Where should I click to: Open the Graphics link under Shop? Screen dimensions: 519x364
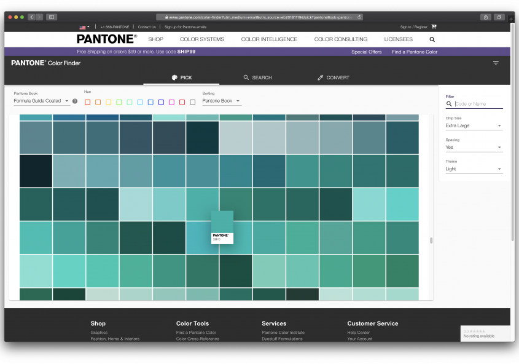99,333
